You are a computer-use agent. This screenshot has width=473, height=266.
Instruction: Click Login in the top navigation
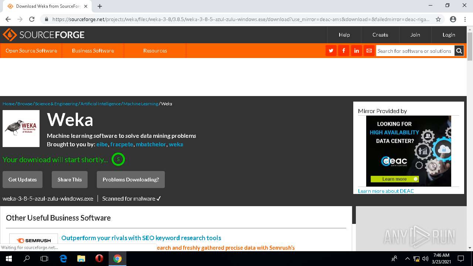click(449, 35)
